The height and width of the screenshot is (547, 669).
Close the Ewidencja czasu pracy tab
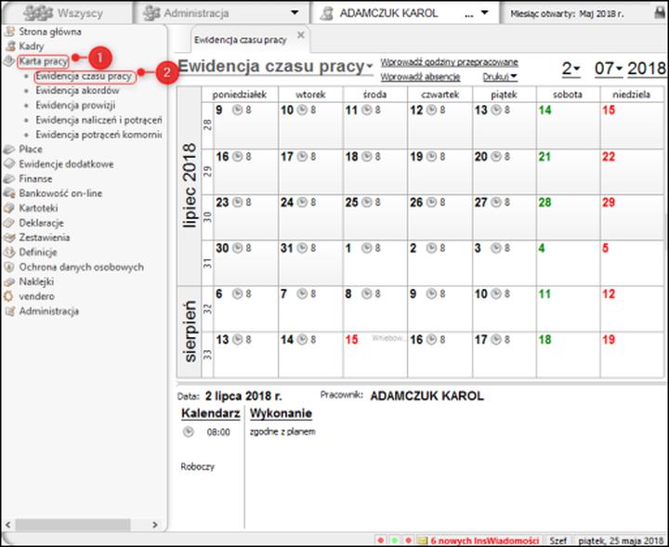(x=300, y=35)
